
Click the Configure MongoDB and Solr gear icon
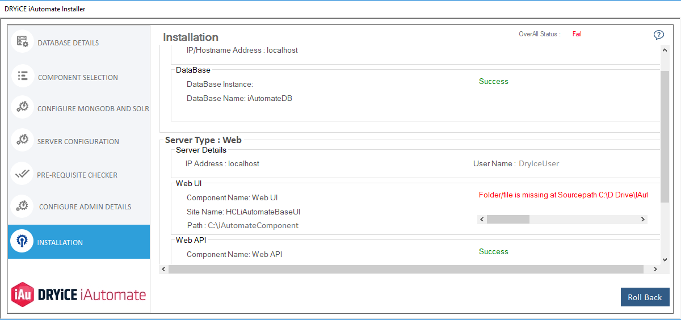(x=23, y=107)
